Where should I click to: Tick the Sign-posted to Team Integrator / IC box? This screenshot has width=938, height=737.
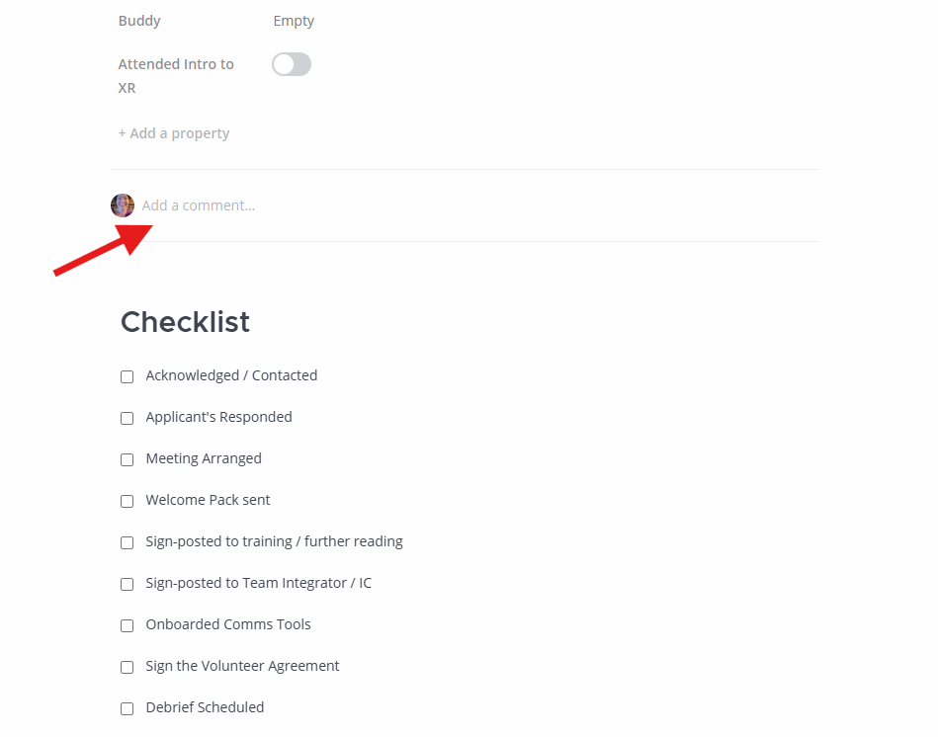point(127,584)
